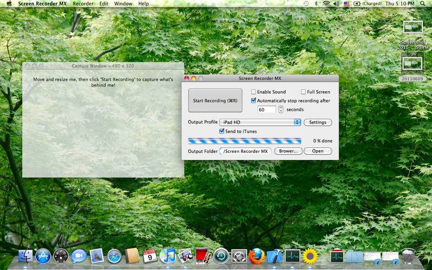Click the Browser... button
The image size is (432, 270).
coord(288,151)
